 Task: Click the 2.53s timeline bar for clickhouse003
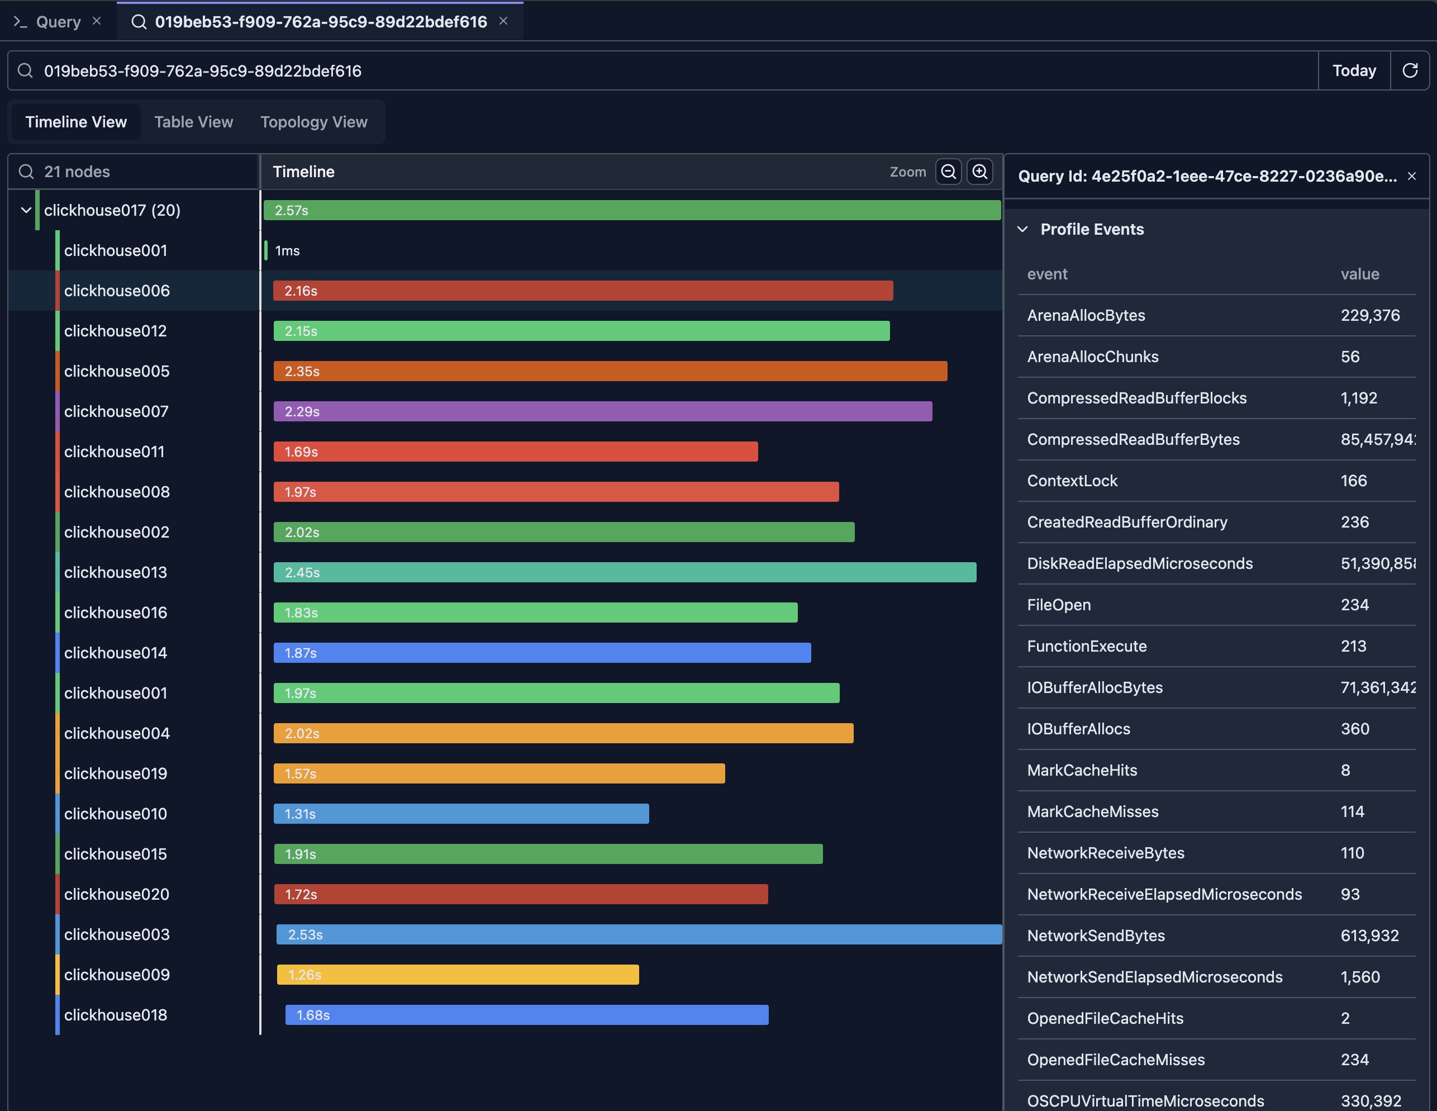[x=637, y=934]
